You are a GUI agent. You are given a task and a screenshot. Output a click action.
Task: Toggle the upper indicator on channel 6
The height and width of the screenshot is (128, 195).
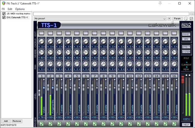[x=88, y=80]
